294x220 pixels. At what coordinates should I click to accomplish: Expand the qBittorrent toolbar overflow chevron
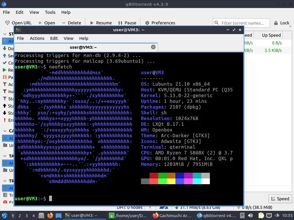tap(290, 26)
